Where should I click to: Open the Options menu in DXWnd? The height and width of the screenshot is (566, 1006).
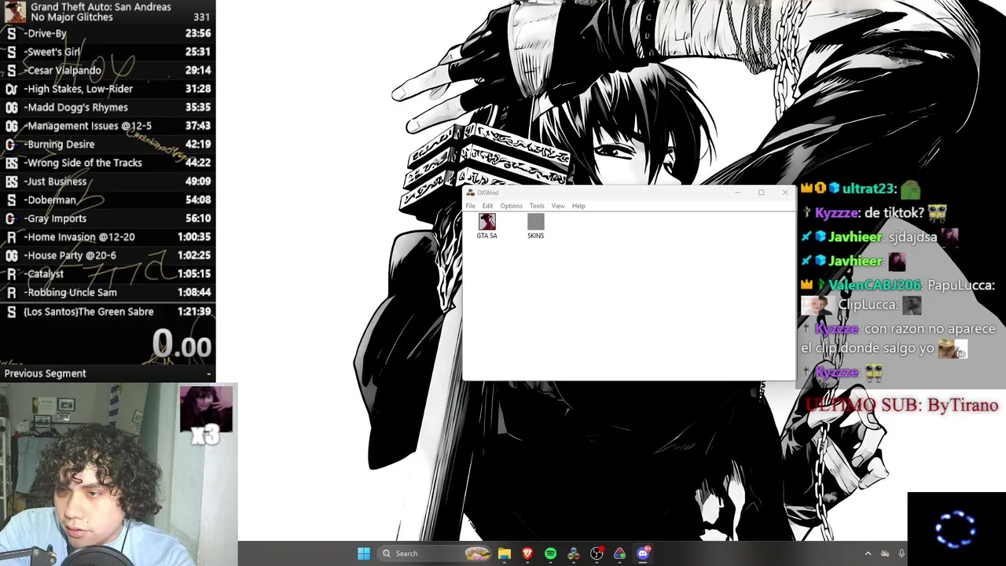[511, 206]
